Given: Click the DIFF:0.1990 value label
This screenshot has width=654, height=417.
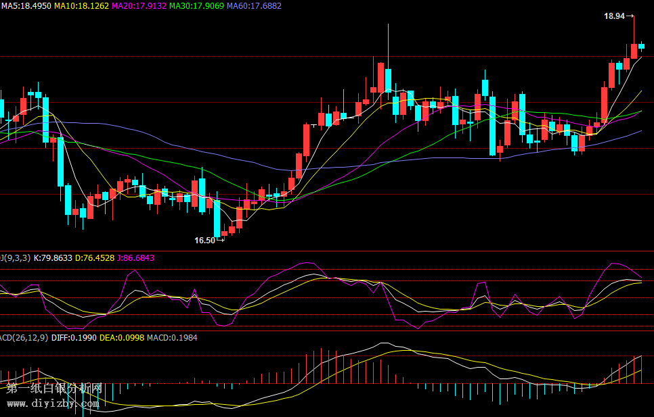Looking at the screenshot, I should (x=73, y=337).
